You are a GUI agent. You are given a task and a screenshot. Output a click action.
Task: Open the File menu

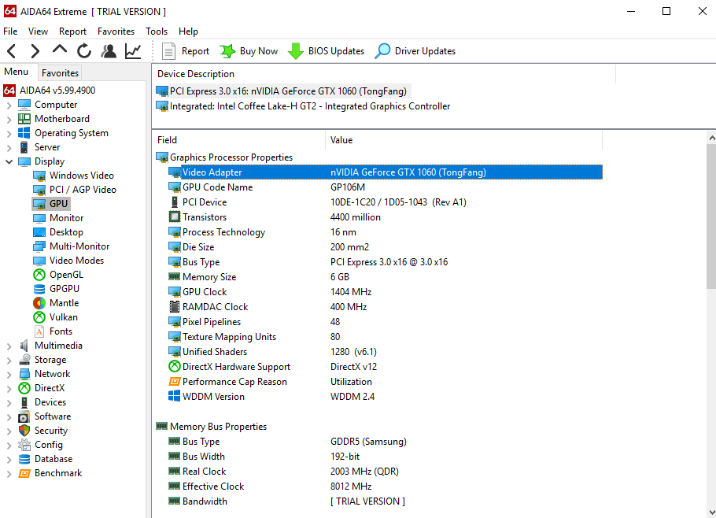pyautogui.click(x=10, y=31)
